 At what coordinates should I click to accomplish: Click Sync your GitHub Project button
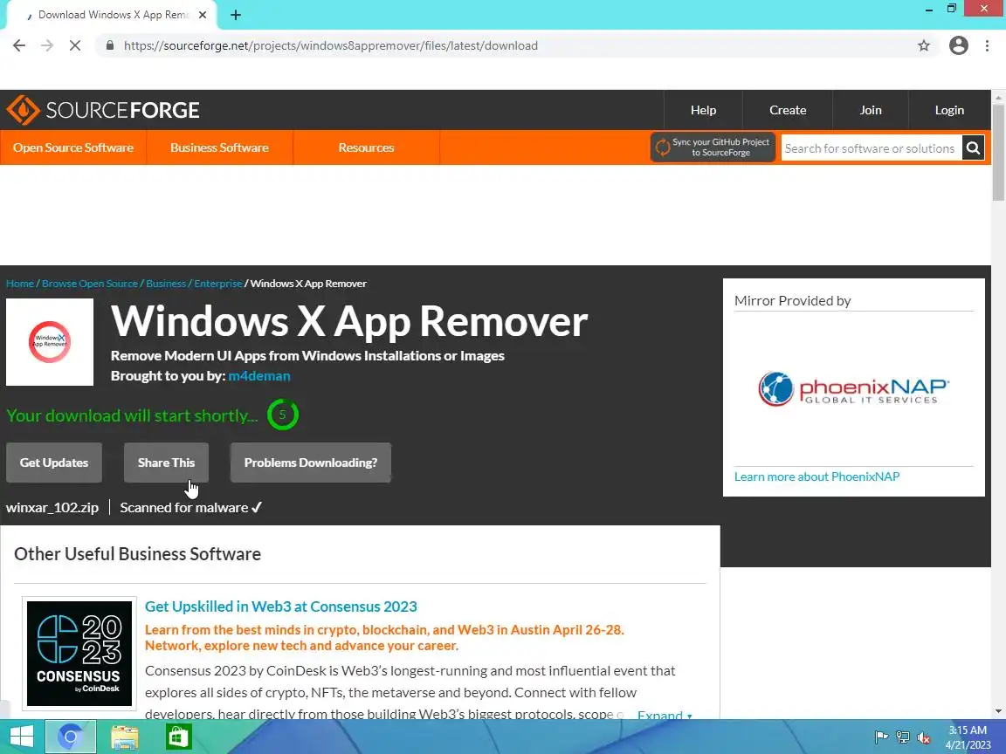pyautogui.click(x=713, y=147)
